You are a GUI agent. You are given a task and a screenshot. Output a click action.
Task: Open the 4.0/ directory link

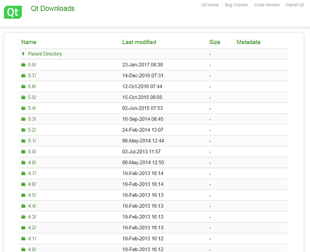(x=32, y=249)
